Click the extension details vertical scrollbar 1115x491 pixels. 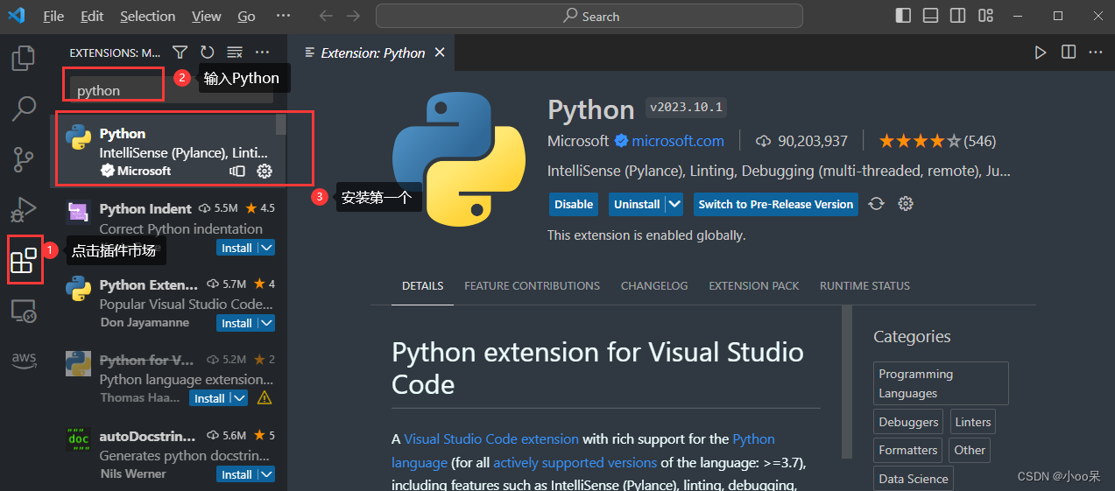tap(846, 382)
